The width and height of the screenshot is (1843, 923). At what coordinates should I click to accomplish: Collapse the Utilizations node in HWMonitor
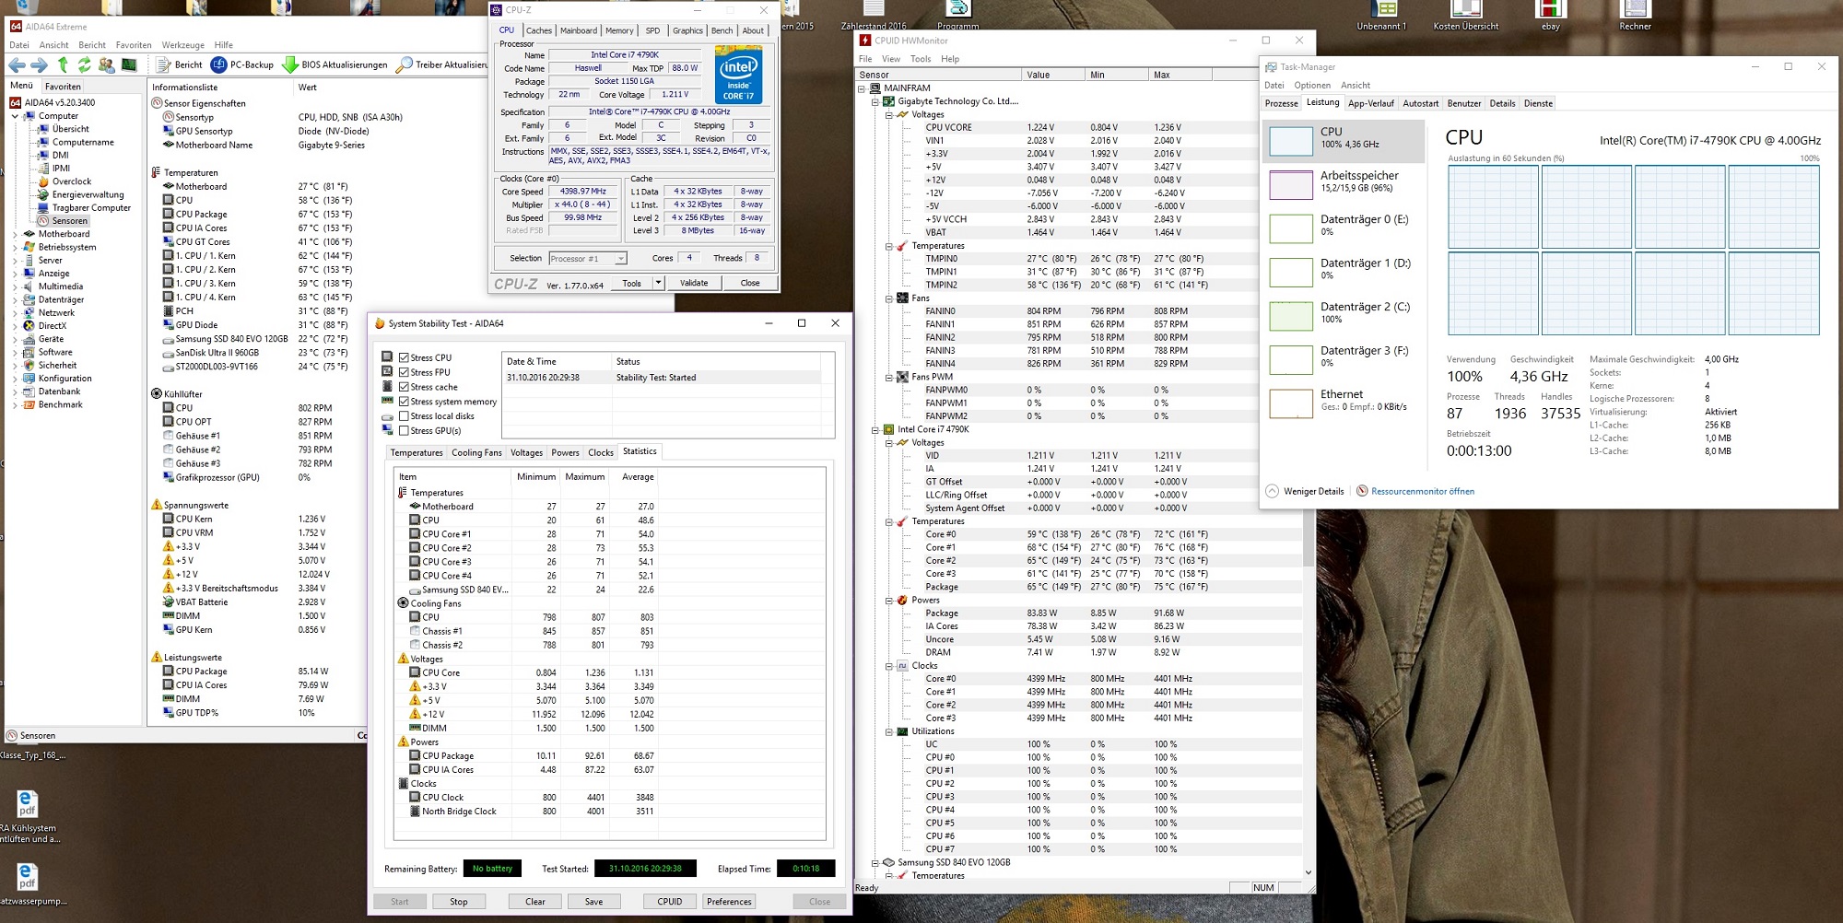pyautogui.click(x=889, y=732)
